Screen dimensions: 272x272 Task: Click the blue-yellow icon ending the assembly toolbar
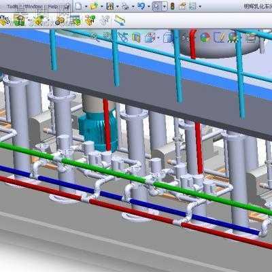point(120,20)
